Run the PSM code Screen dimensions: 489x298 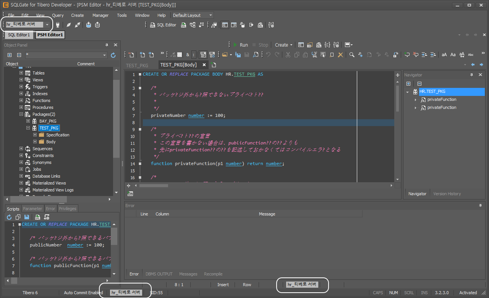240,45
